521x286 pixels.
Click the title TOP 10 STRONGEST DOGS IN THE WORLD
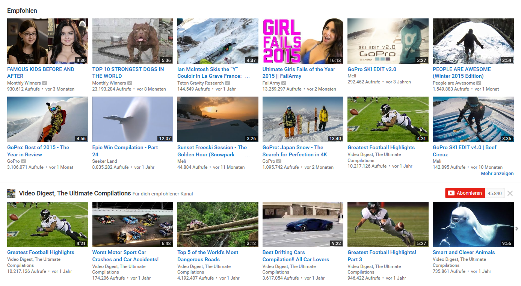[x=128, y=73]
